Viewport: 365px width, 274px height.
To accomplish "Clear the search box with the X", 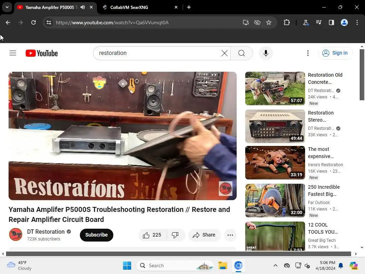I will (x=225, y=53).
